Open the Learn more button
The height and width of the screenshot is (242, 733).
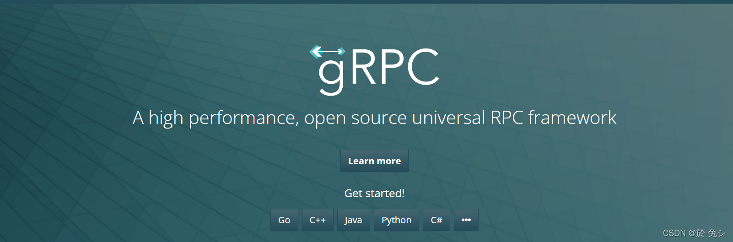[x=374, y=161]
